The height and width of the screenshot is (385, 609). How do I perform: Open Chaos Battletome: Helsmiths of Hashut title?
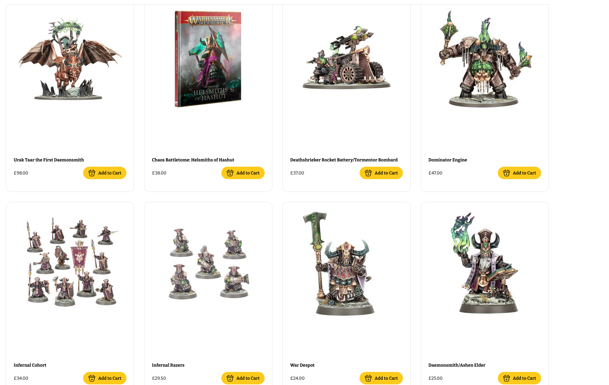(193, 160)
